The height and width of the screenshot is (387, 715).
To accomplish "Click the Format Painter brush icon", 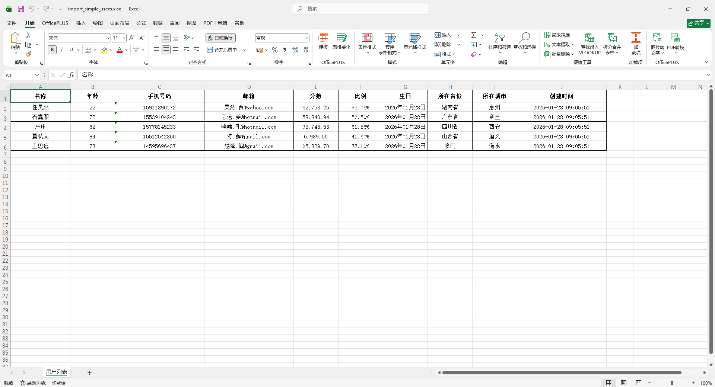I will click(x=28, y=54).
